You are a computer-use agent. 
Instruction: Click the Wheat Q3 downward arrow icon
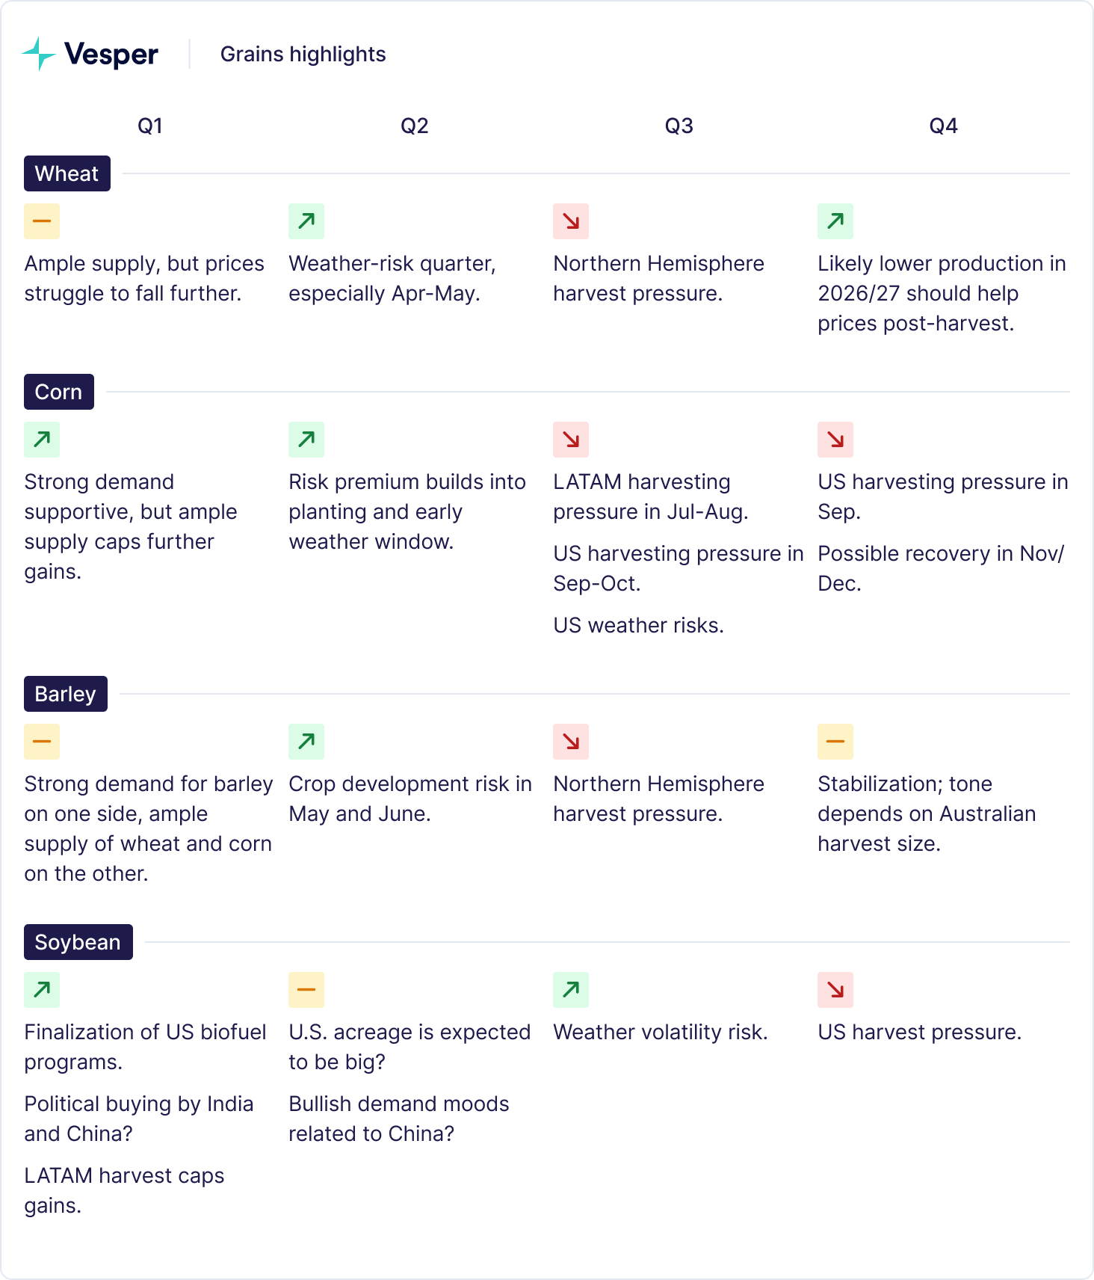point(571,221)
